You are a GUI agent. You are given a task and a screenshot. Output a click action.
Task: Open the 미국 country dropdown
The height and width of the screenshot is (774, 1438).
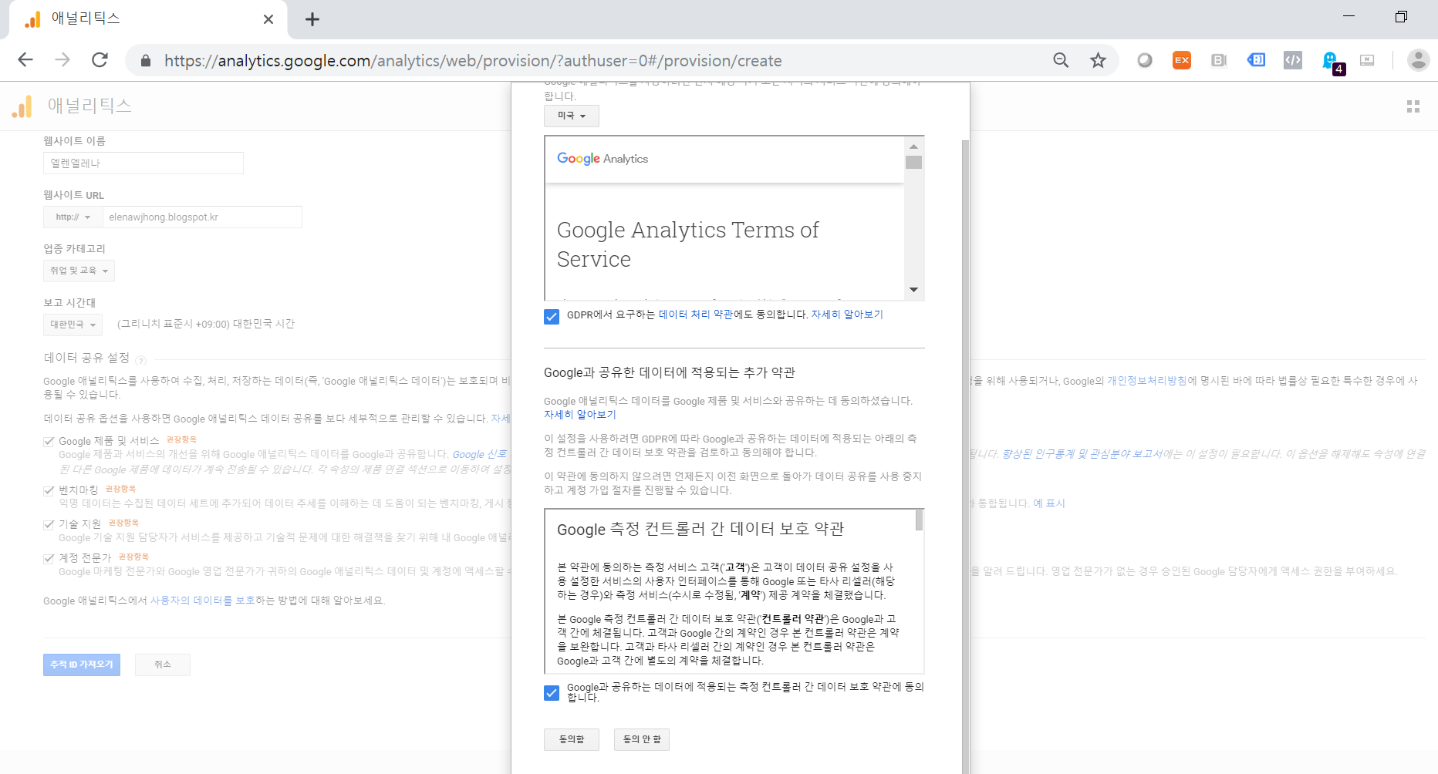[x=572, y=116]
